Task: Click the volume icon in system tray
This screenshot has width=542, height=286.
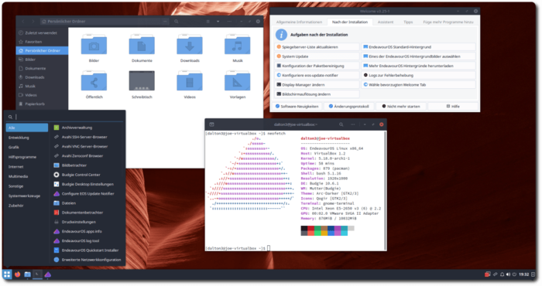Action: tap(508, 274)
